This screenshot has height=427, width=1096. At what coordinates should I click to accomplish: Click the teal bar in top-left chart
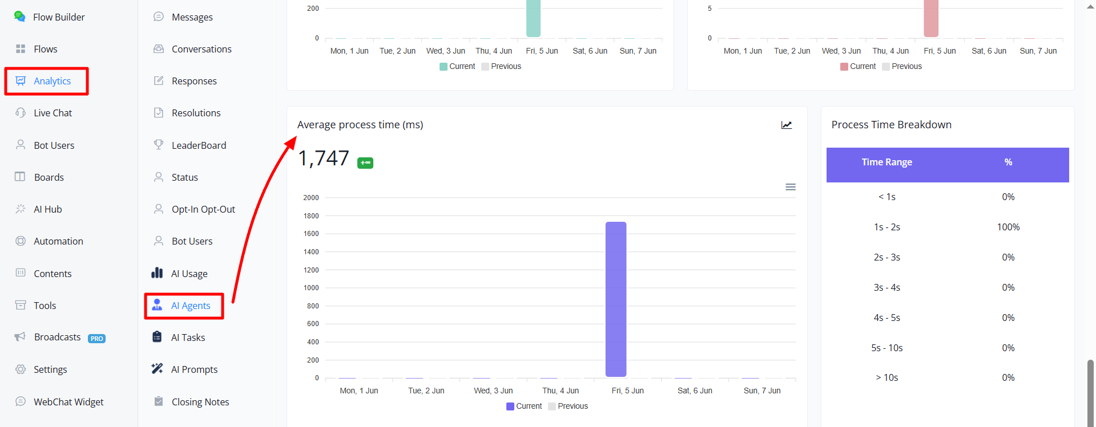click(x=533, y=18)
